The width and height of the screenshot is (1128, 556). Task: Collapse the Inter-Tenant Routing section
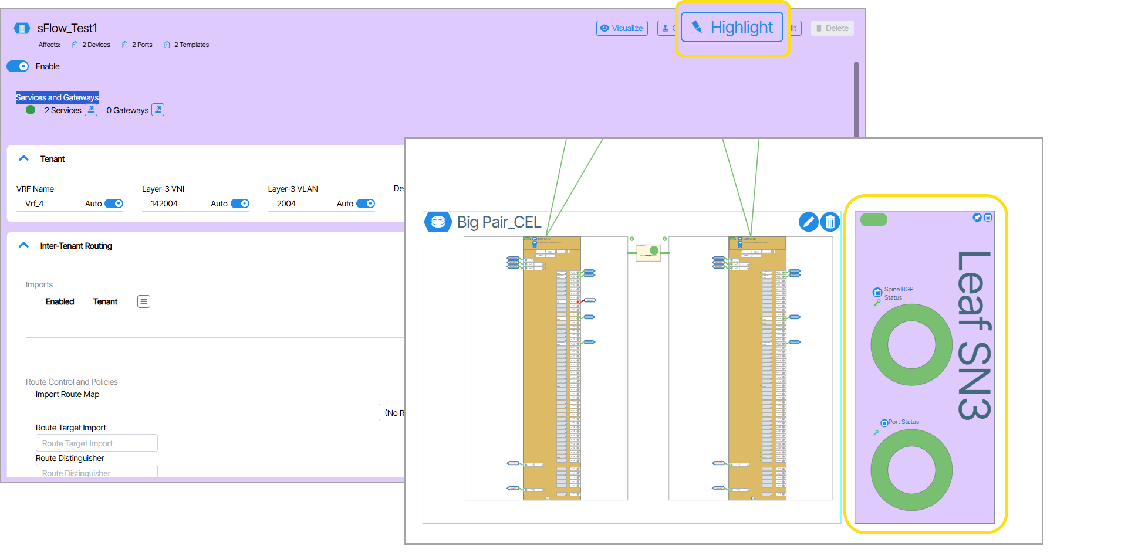[24, 245]
